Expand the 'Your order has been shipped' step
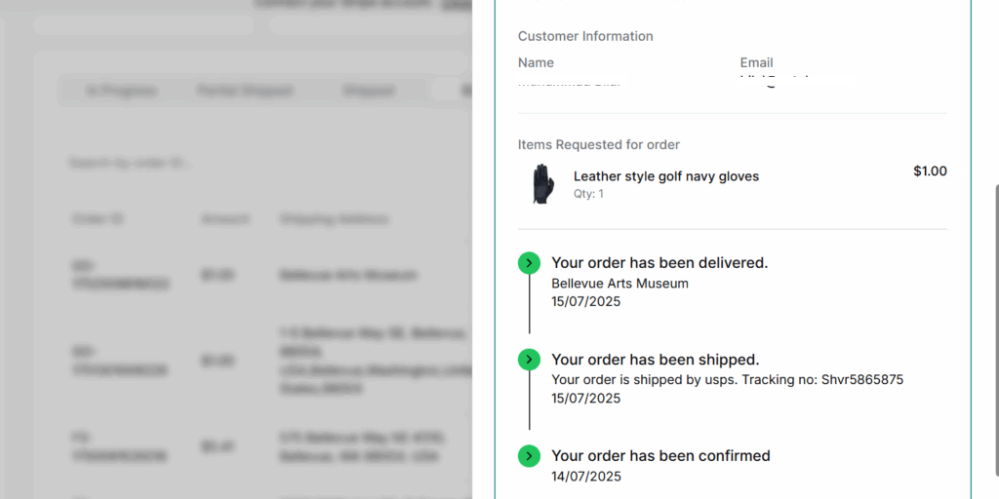The width and height of the screenshot is (999, 499). tap(655, 360)
